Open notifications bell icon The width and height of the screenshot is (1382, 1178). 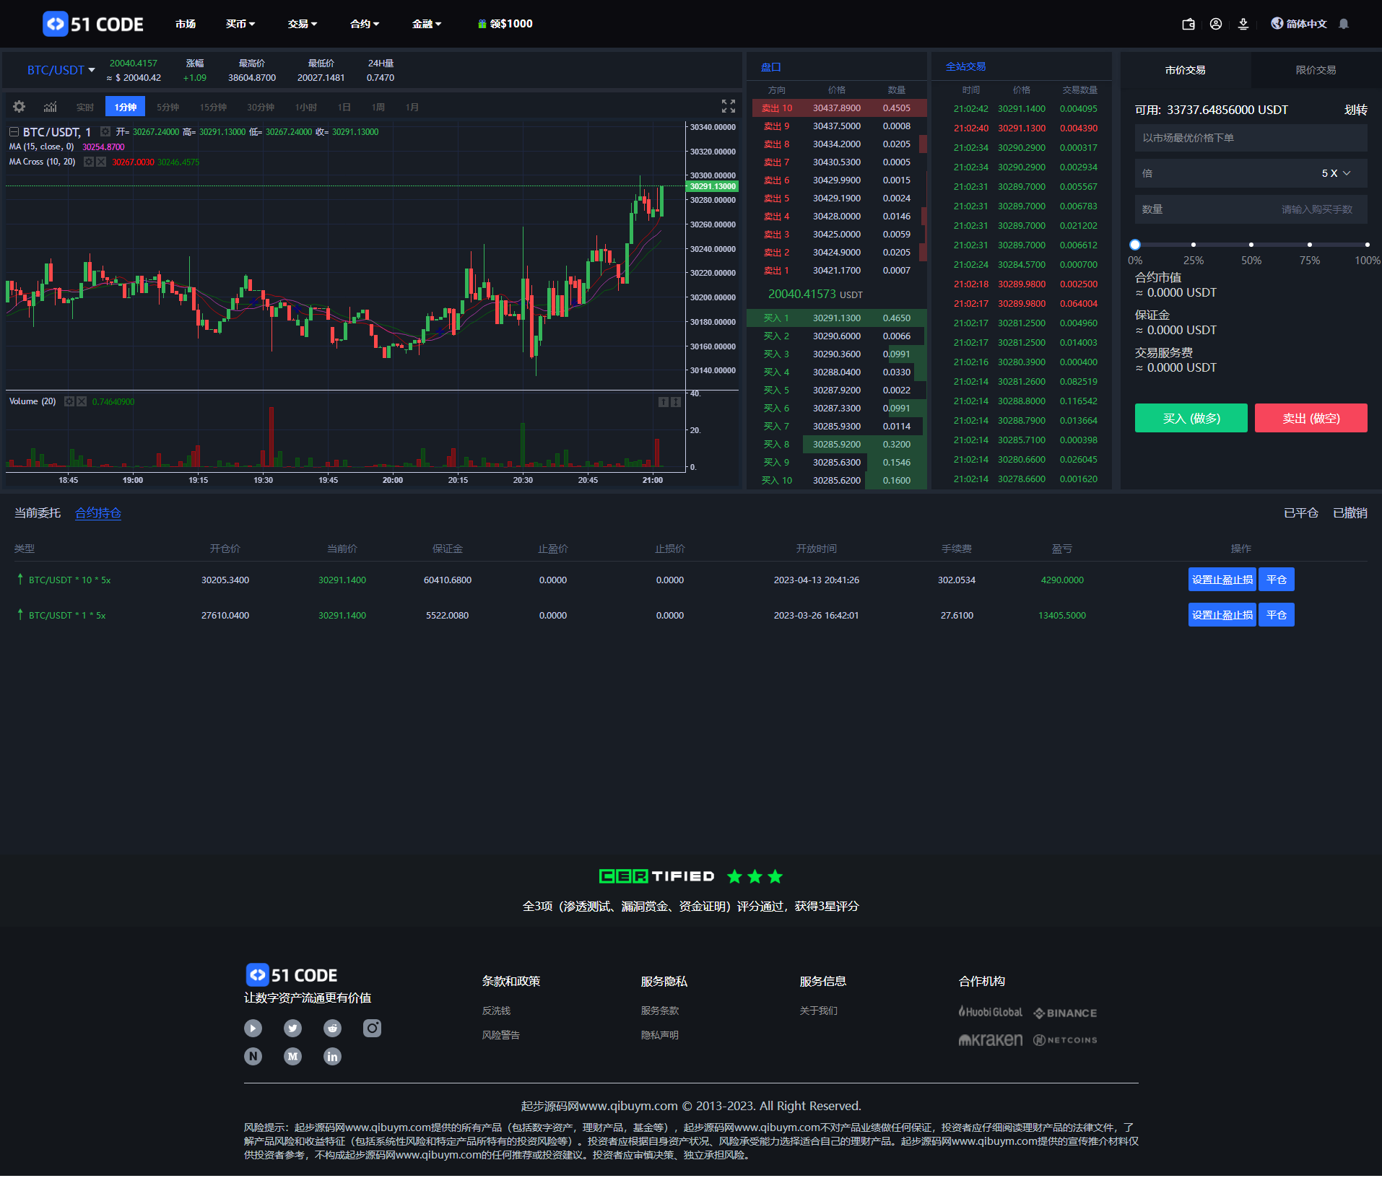click(1343, 24)
